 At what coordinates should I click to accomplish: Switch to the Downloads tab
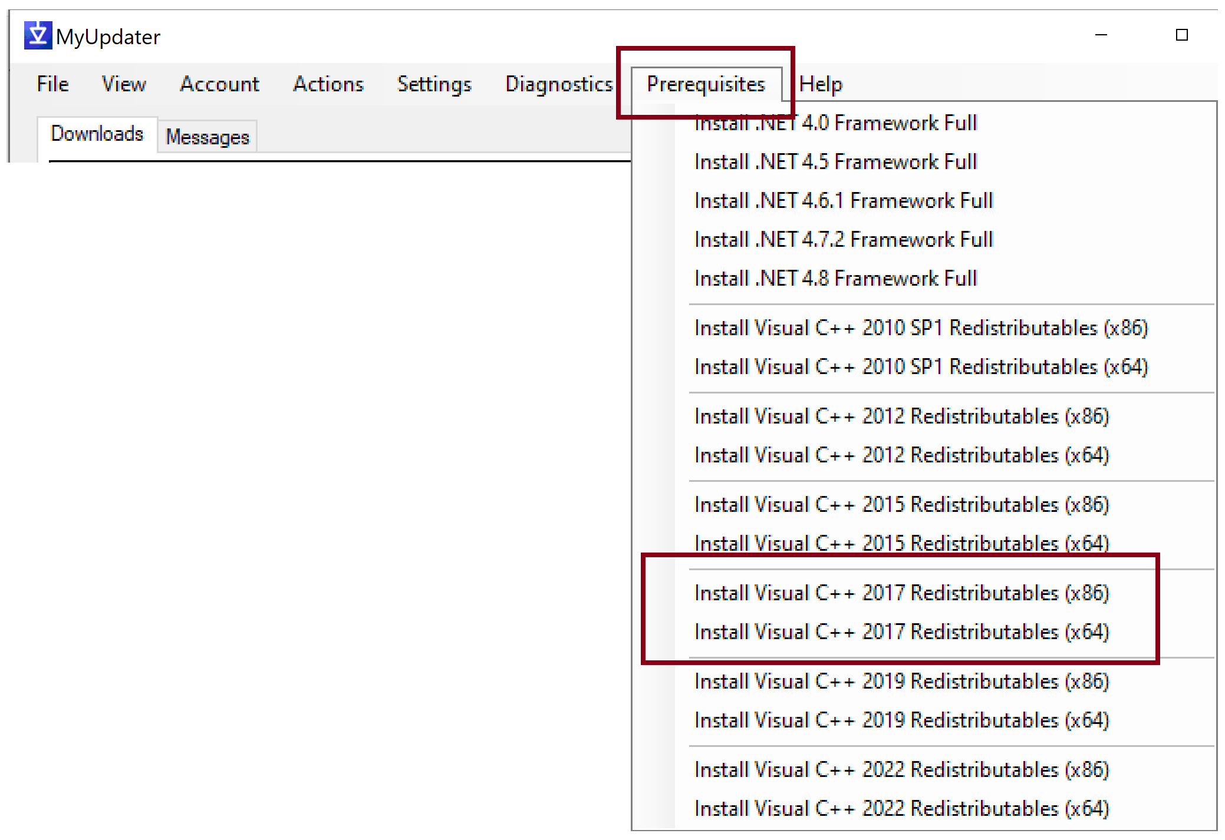(x=97, y=134)
